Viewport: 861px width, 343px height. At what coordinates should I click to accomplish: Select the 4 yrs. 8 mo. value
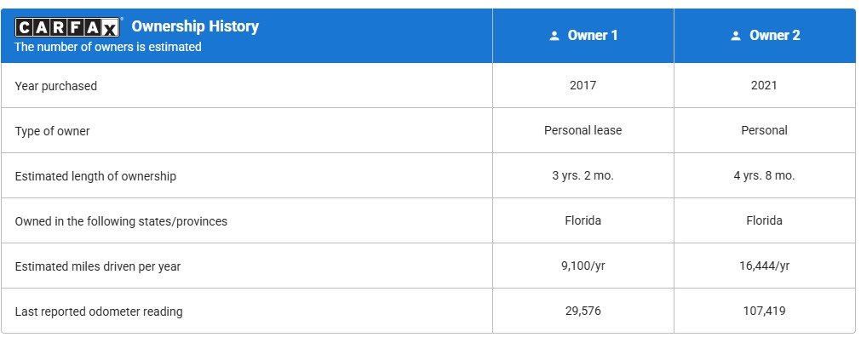(x=764, y=176)
